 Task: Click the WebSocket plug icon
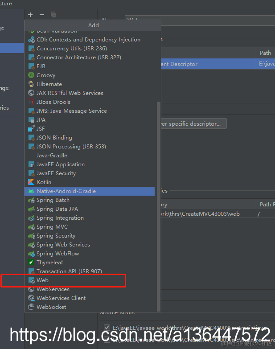pos(31,307)
